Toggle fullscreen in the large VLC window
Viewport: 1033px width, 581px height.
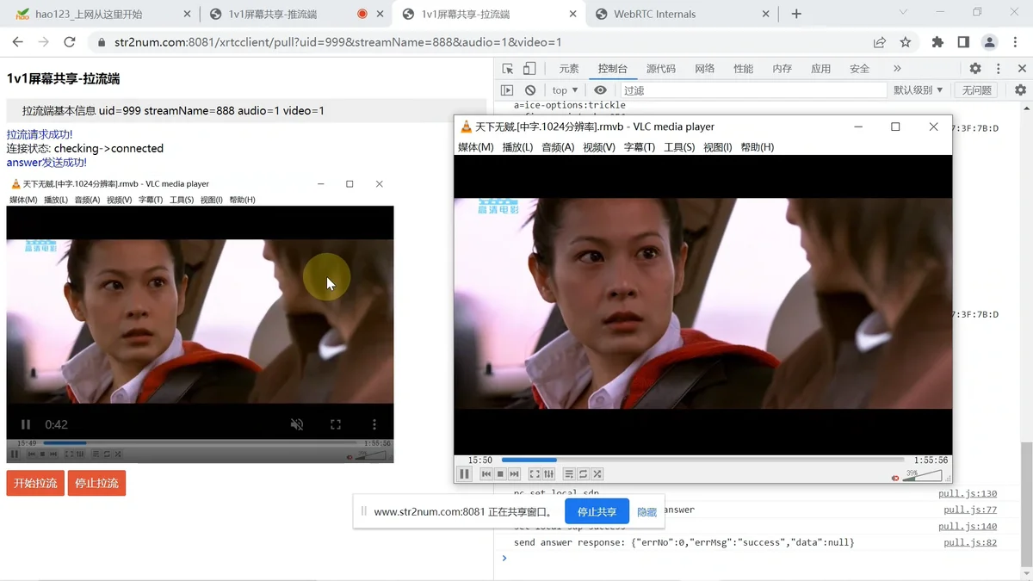click(x=535, y=474)
